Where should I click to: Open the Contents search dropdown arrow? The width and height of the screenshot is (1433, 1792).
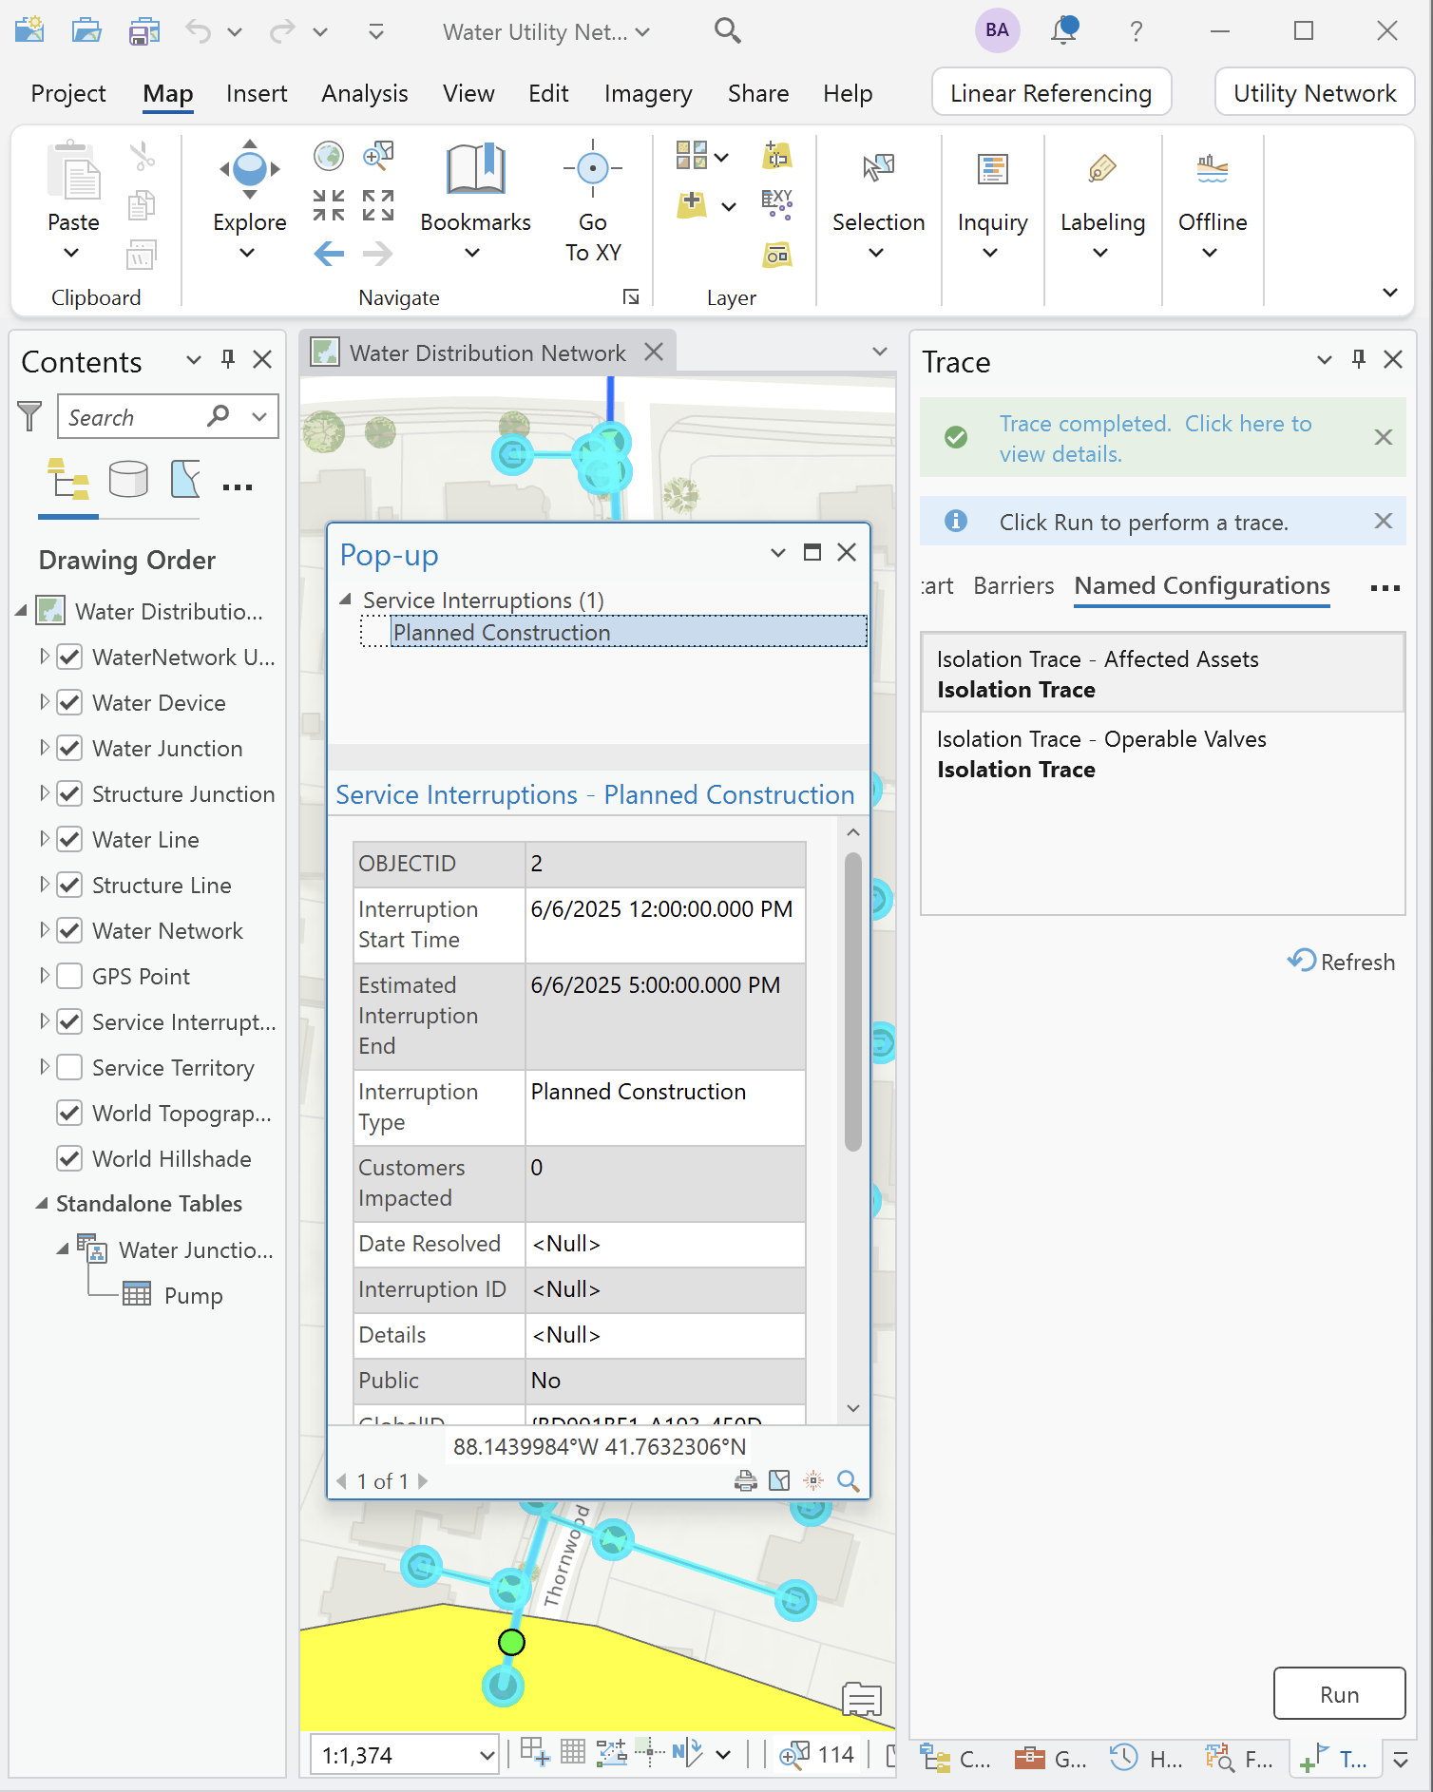pyautogui.click(x=259, y=416)
